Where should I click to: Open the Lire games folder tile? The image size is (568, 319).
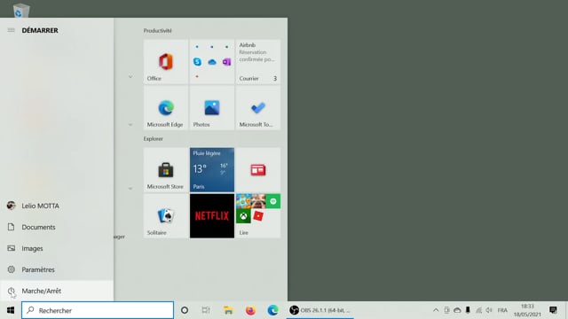(258, 216)
